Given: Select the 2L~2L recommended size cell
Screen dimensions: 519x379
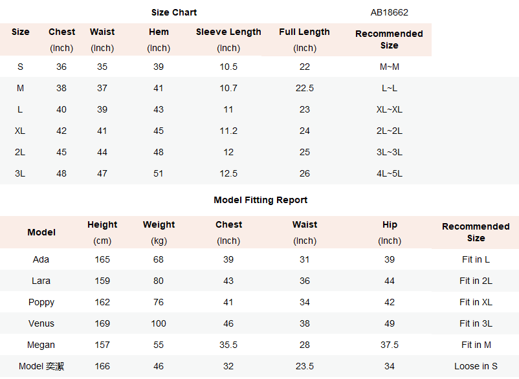Looking at the screenshot, I should click(x=390, y=131).
